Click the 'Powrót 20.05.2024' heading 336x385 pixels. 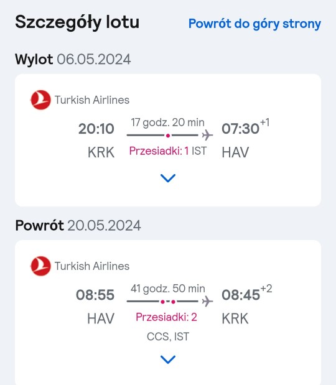click(x=78, y=225)
